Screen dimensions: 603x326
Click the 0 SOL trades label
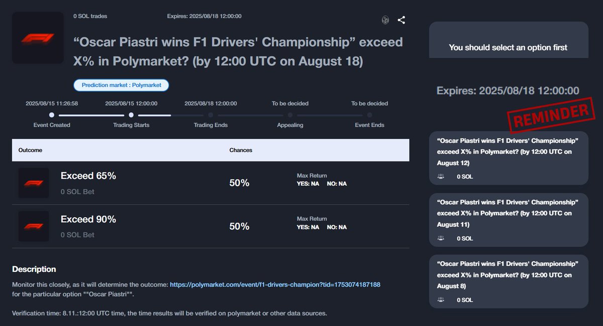[90, 16]
